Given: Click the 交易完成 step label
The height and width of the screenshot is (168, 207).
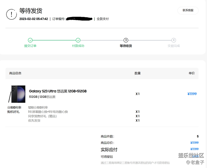Looking at the screenshot, I should coord(174,46).
